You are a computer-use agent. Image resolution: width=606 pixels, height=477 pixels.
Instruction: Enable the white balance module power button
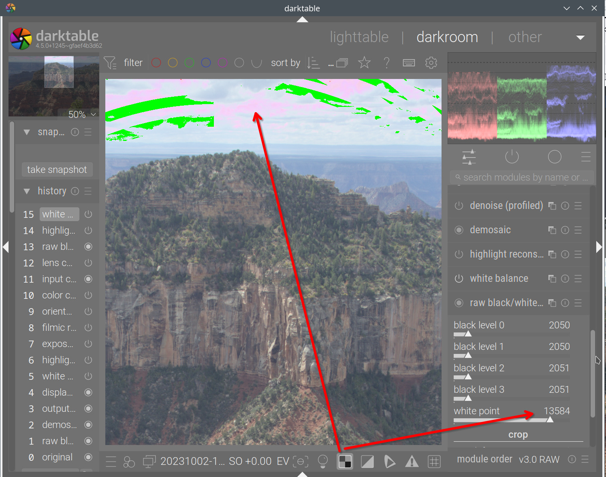459,279
